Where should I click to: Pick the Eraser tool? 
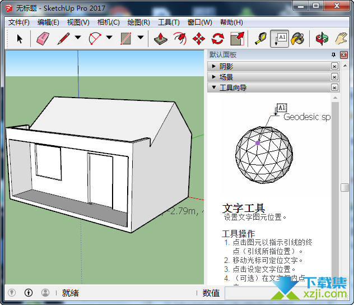point(43,38)
